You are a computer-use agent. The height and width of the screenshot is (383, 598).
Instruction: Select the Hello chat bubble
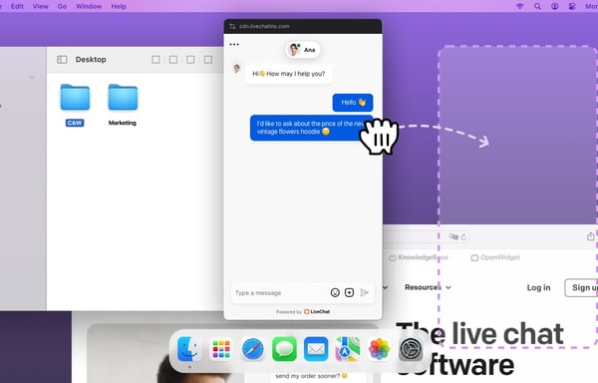pyautogui.click(x=353, y=103)
